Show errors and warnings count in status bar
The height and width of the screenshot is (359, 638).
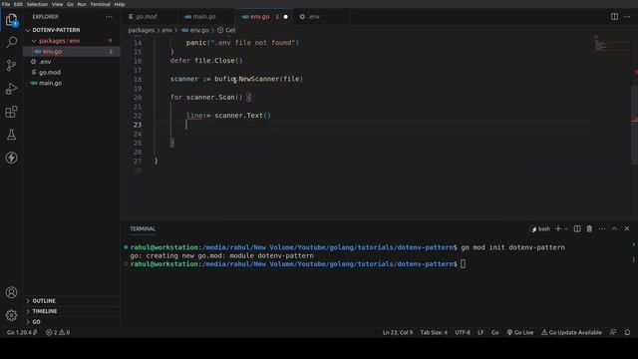tap(58, 332)
